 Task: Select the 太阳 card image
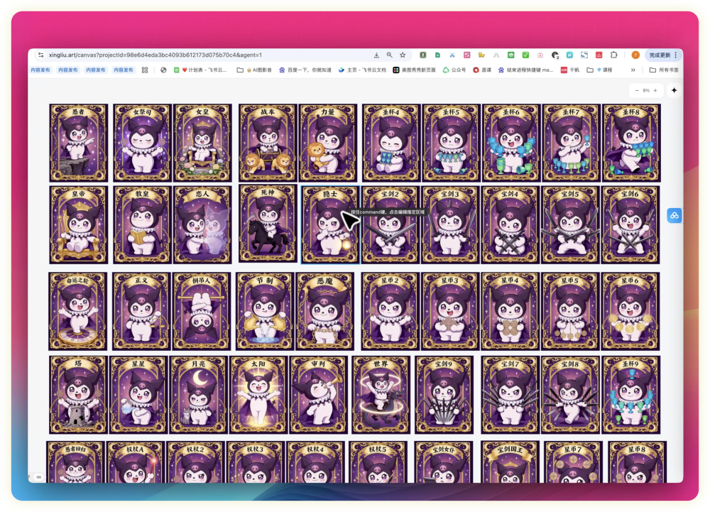pyautogui.click(x=258, y=395)
